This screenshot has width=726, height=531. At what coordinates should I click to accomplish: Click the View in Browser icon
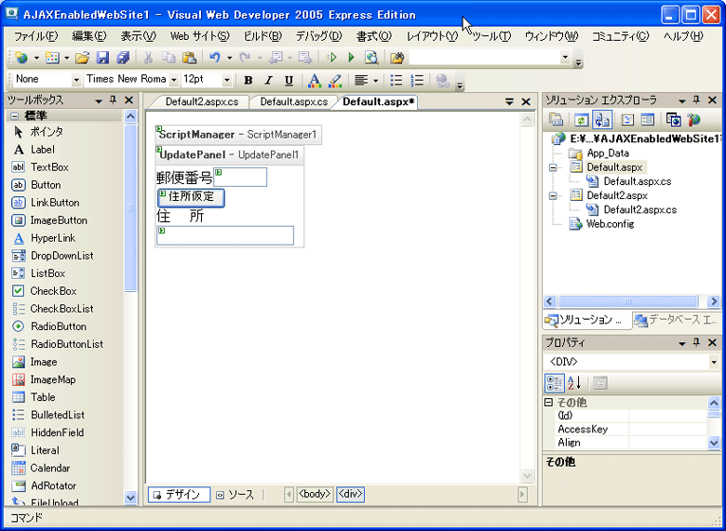(x=371, y=58)
